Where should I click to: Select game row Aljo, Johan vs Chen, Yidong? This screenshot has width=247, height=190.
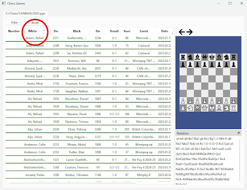click(88, 129)
